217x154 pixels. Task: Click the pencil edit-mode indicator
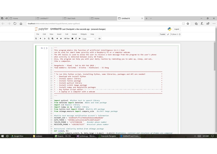[168, 34]
